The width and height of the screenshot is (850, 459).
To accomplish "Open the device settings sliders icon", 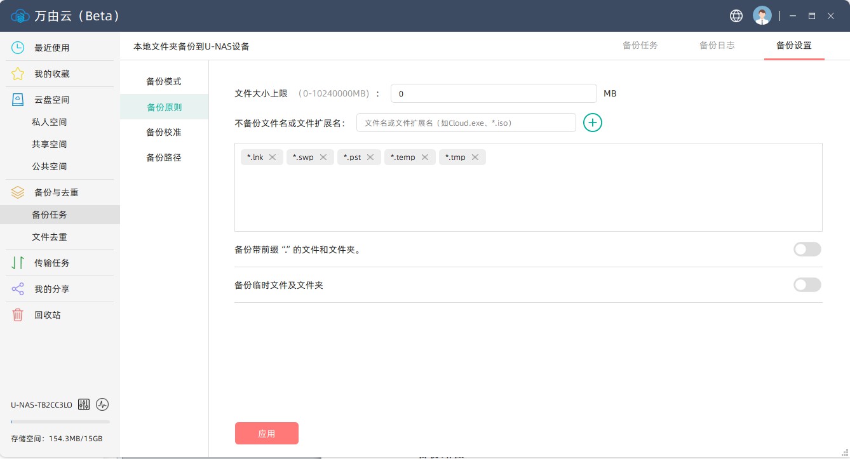I will coord(84,405).
